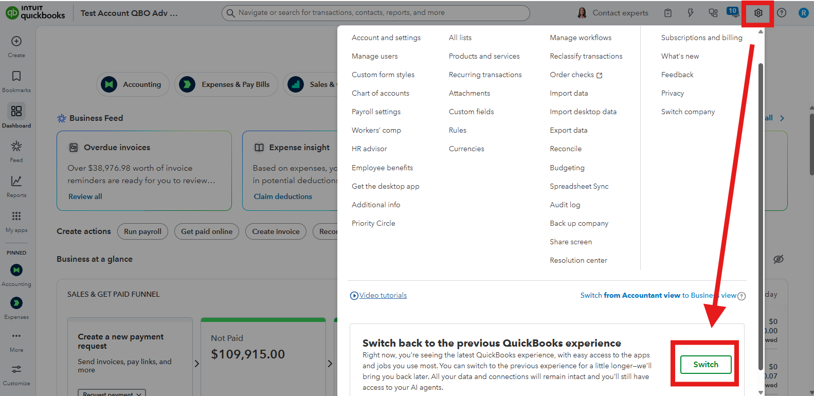814x396 pixels.
Task: Click Run payroll action
Action: (x=142, y=231)
